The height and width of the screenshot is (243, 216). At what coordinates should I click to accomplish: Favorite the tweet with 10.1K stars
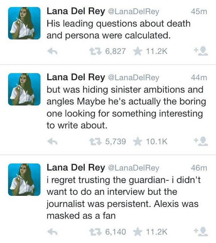click(138, 141)
